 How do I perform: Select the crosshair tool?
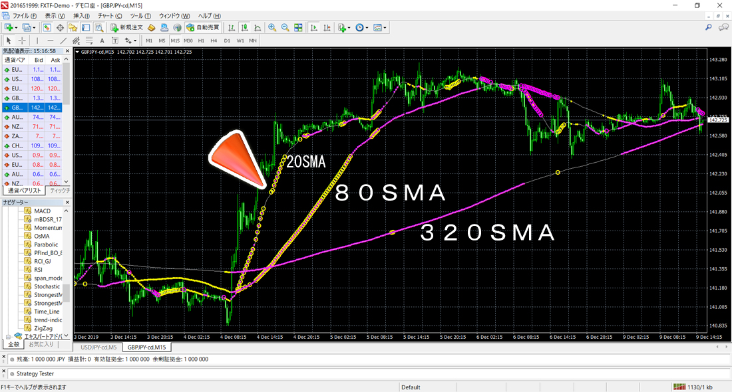tap(21, 41)
